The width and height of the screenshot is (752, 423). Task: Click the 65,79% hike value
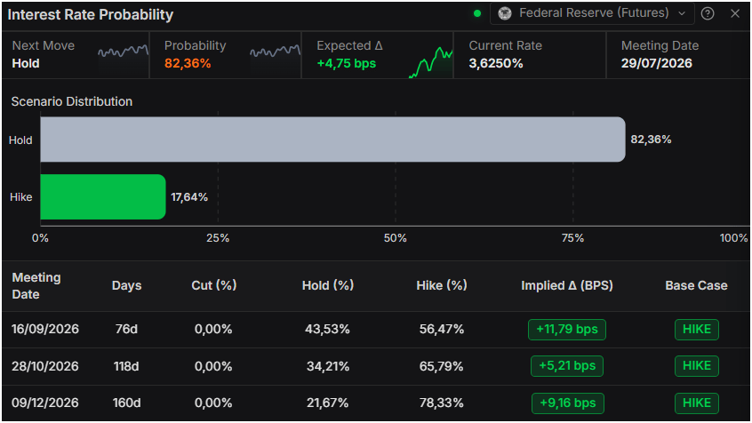(441, 366)
